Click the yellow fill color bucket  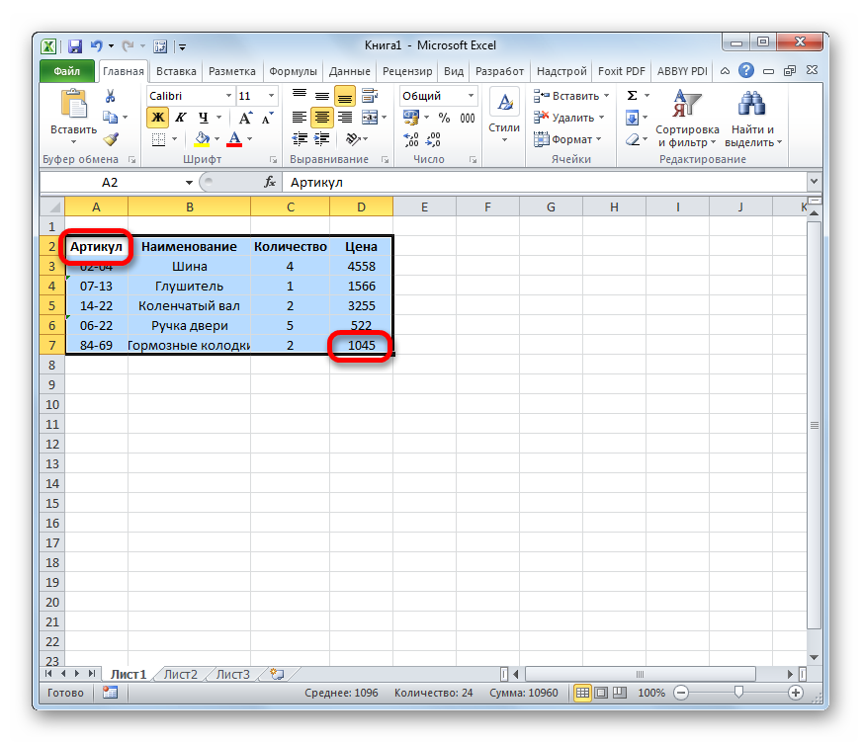(203, 139)
